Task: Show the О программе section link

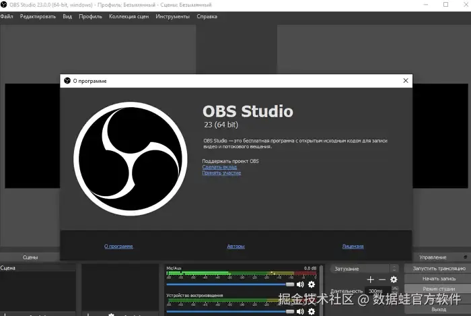Action: pyautogui.click(x=118, y=246)
